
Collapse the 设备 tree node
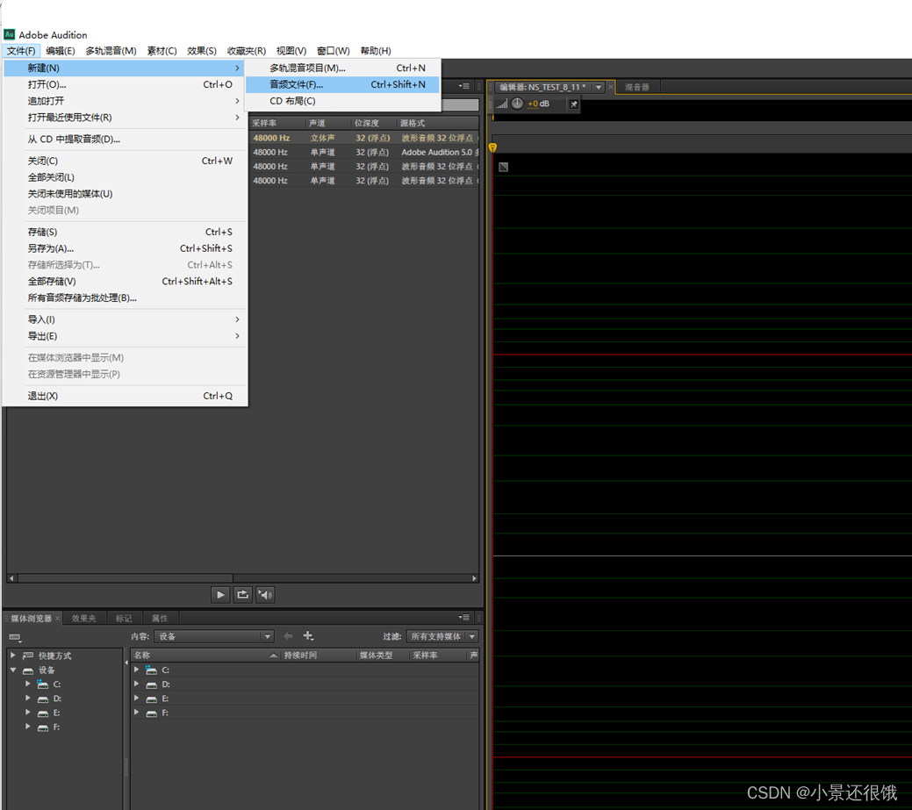click(x=13, y=670)
